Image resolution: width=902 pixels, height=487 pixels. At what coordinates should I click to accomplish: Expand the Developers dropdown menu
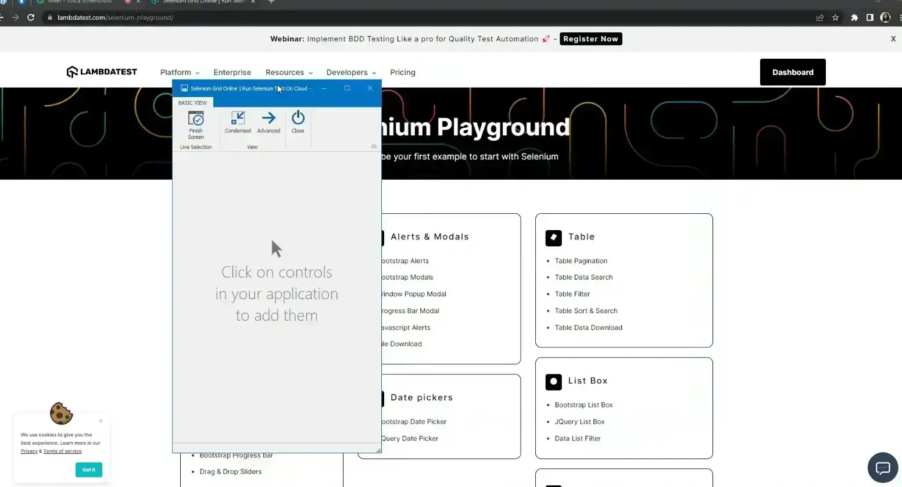click(351, 73)
